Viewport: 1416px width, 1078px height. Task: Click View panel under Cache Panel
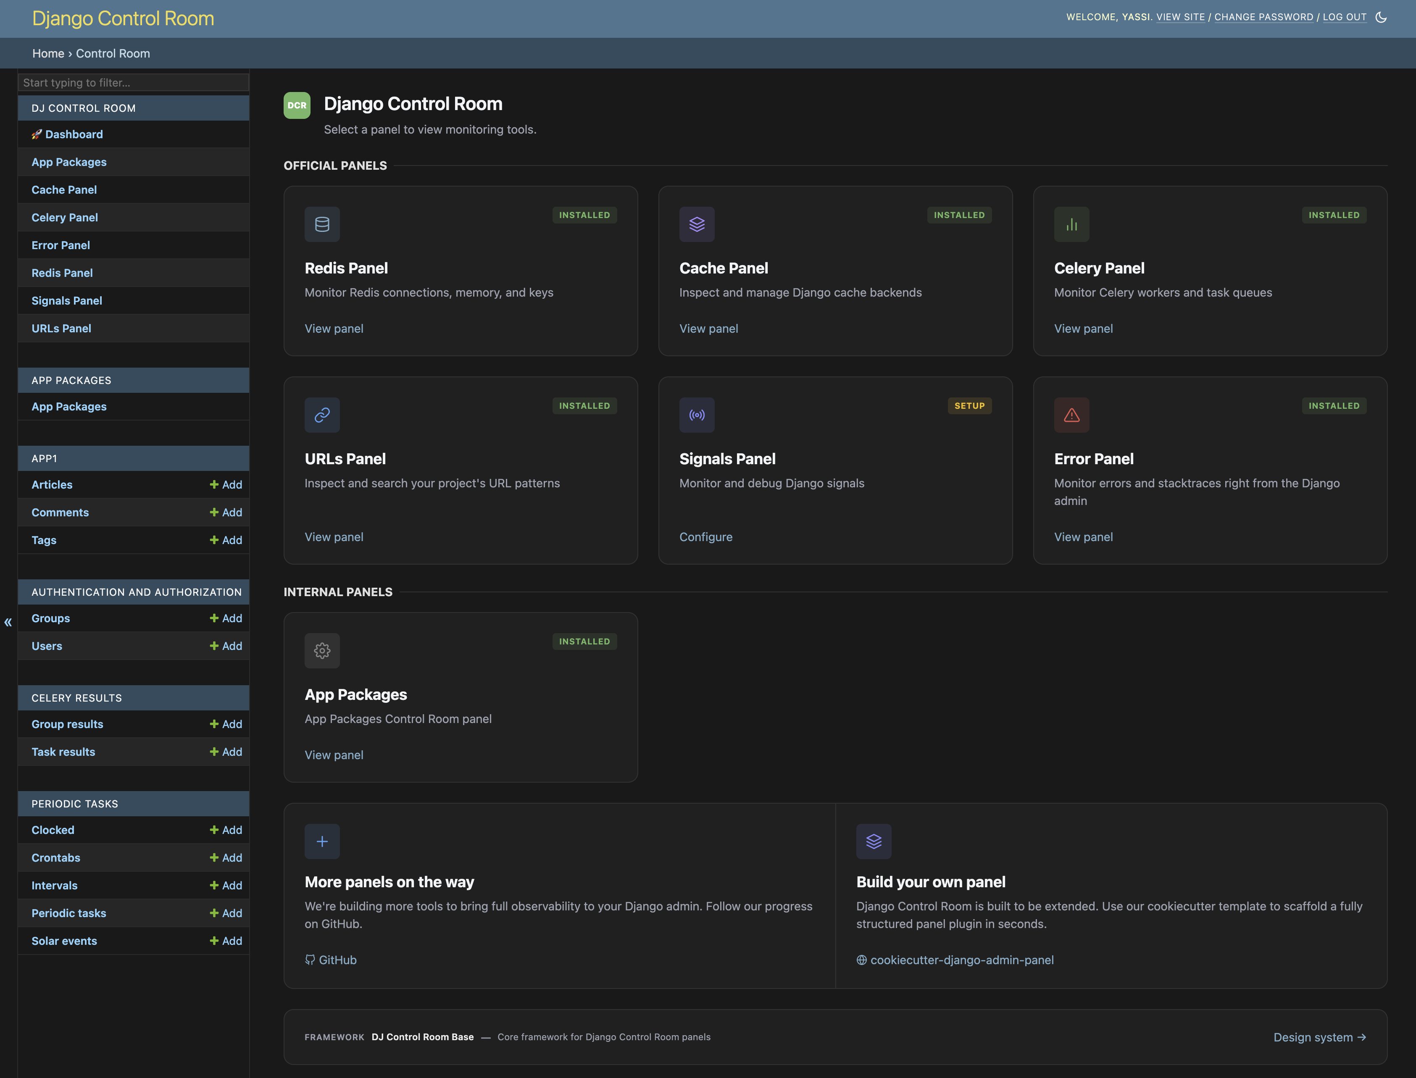(708, 329)
